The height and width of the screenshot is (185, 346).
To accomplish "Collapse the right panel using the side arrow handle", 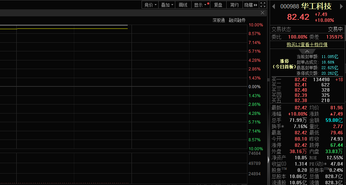I will pos(268,160).
